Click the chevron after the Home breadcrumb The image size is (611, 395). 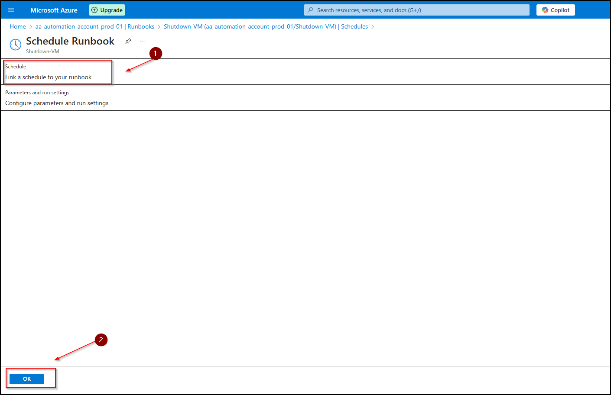click(x=31, y=27)
